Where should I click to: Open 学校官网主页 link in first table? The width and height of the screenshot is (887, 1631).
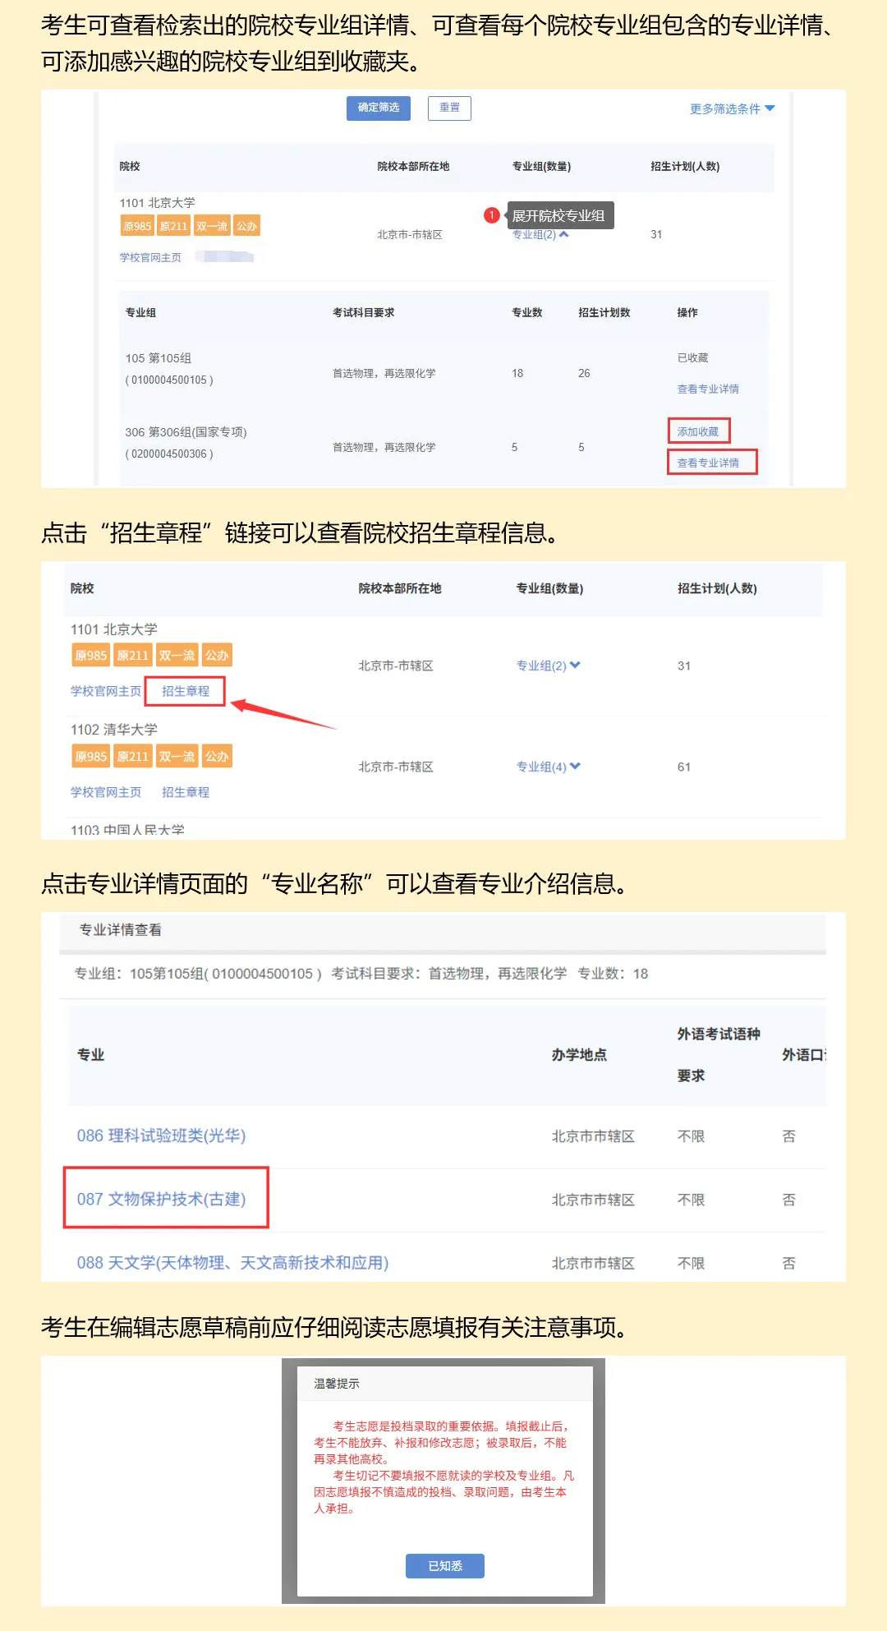pyautogui.click(x=150, y=257)
